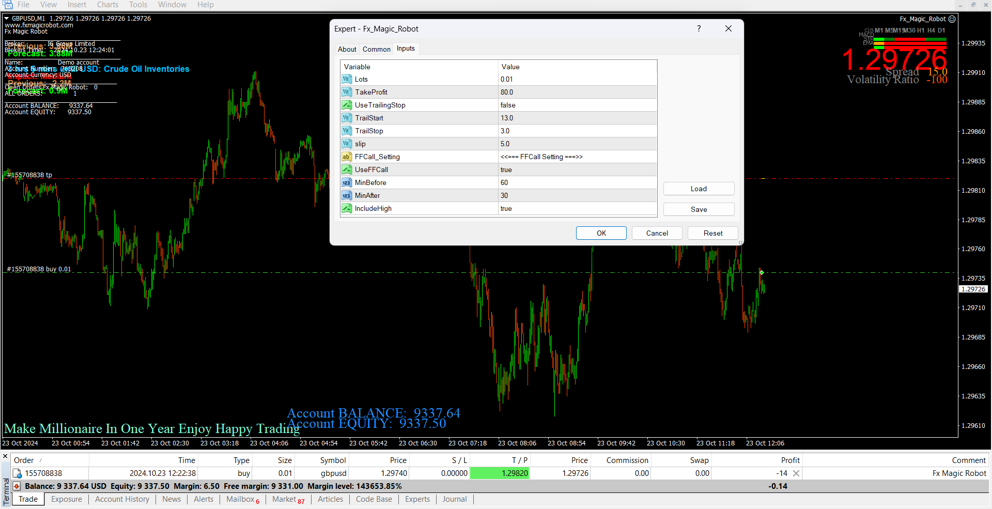Viewport: 992px width, 509px height.
Task: Click the MinBefore integer icon
Action: click(x=346, y=182)
